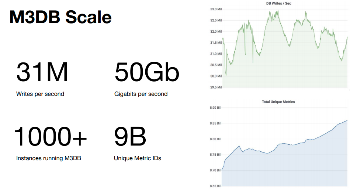Click the "Unique Metric IDs" caption
Image resolution: width=350 pixels, height=191 pixels.
click(x=138, y=158)
